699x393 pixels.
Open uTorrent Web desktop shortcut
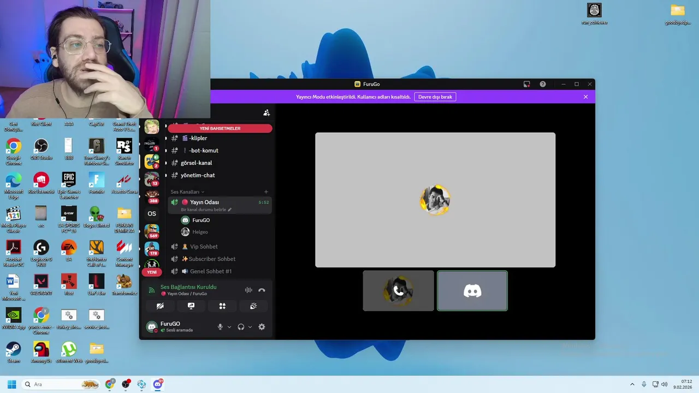69,353
